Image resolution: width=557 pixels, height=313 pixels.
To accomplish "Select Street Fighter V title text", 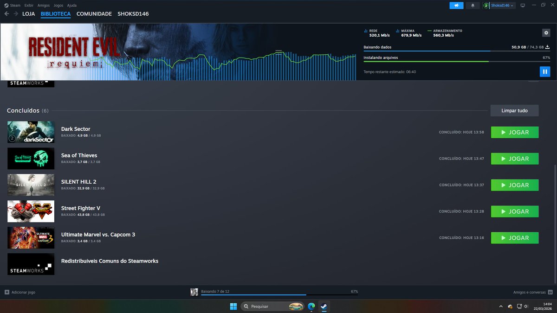I will 81,208.
